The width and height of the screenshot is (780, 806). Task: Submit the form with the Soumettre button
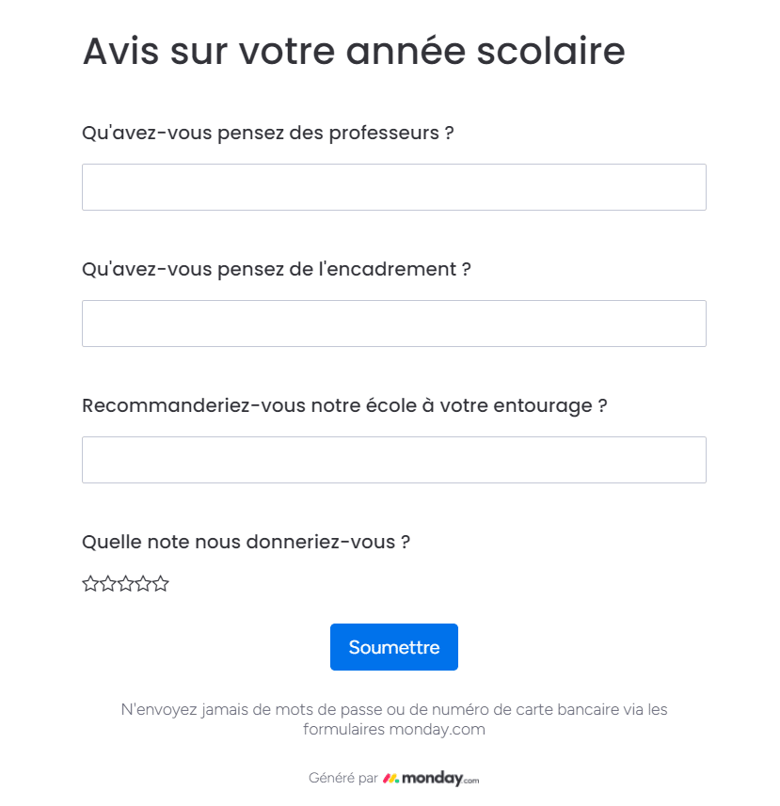pos(394,647)
